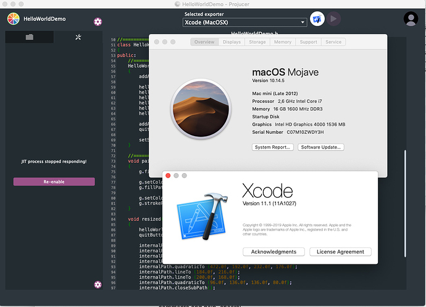Viewport: 426px width, 307px height.
Task: Click Memory 16 GB 1600 MHz DDR3 text
Action: [x=287, y=109]
